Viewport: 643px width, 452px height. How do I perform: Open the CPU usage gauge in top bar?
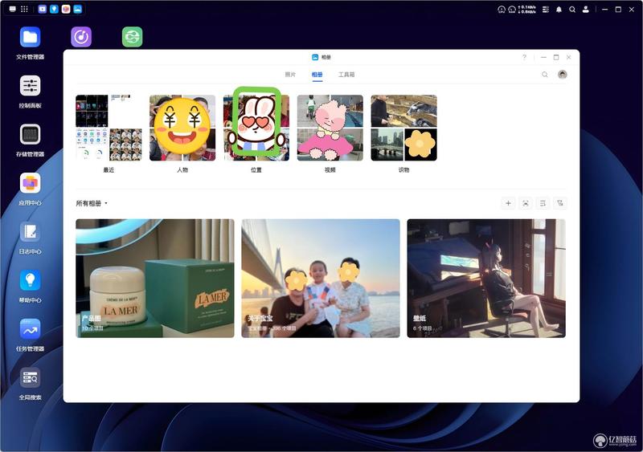(x=501, y=10)
